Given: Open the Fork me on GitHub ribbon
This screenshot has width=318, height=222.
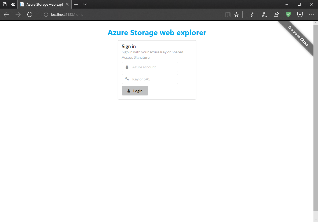Looking at the screenshot, I should click(x=298, y=36).
